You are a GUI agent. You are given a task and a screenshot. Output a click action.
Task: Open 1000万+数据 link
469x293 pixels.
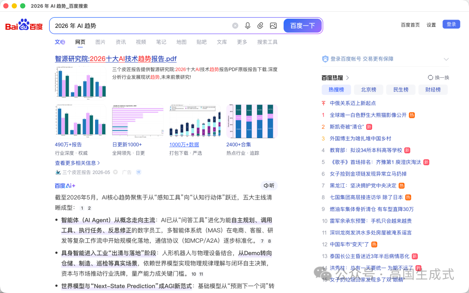184,145
